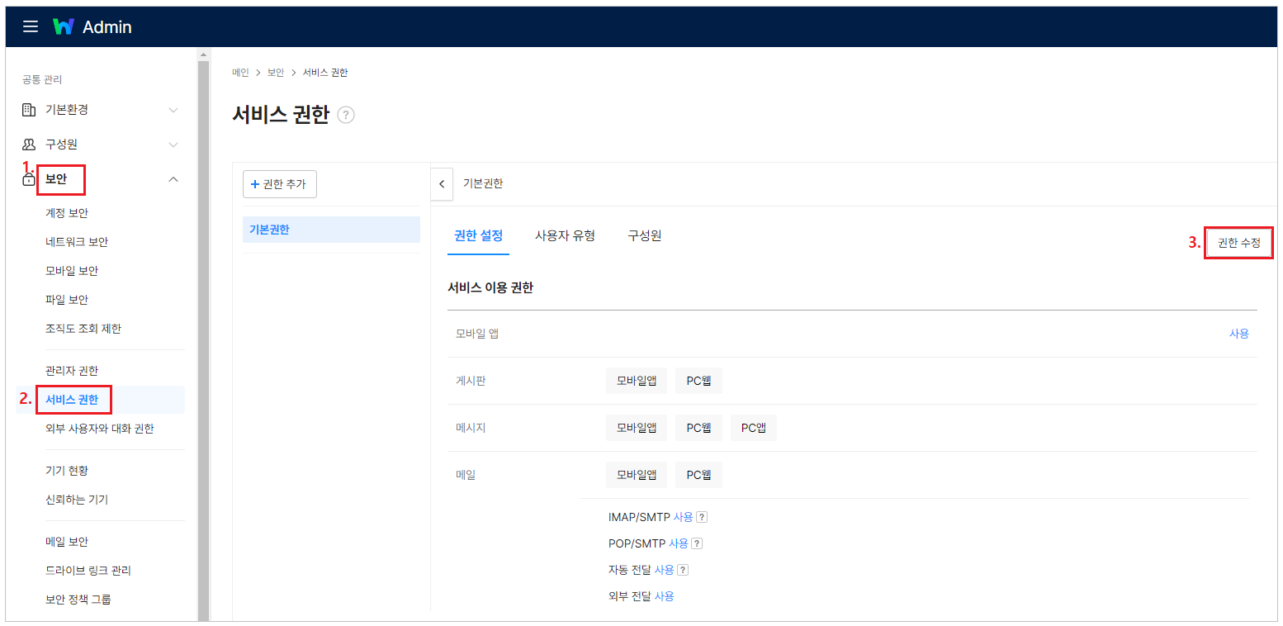This screenshot has width=1283, height=626.
Task: Click the 게시판 row label
Action: pyautogui.click(x=471, y=381)
